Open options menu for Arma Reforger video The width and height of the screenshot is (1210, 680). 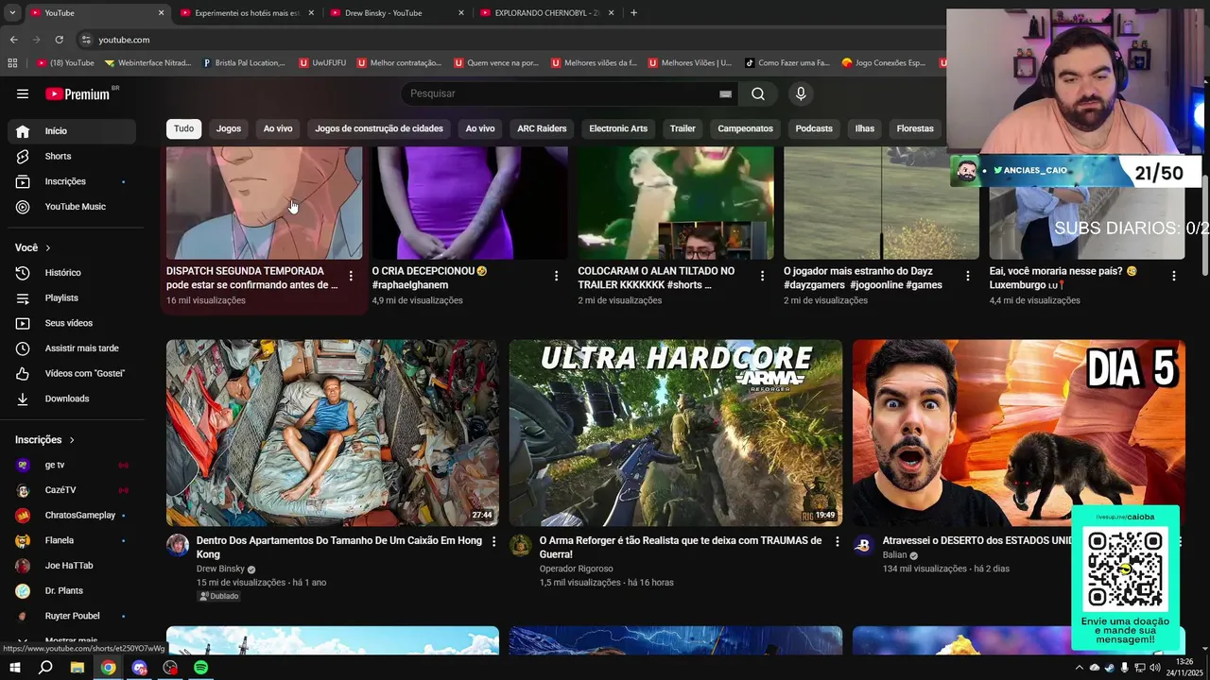(x=837, y=541)
